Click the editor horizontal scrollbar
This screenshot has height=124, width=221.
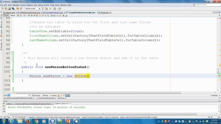pos(98,93)
